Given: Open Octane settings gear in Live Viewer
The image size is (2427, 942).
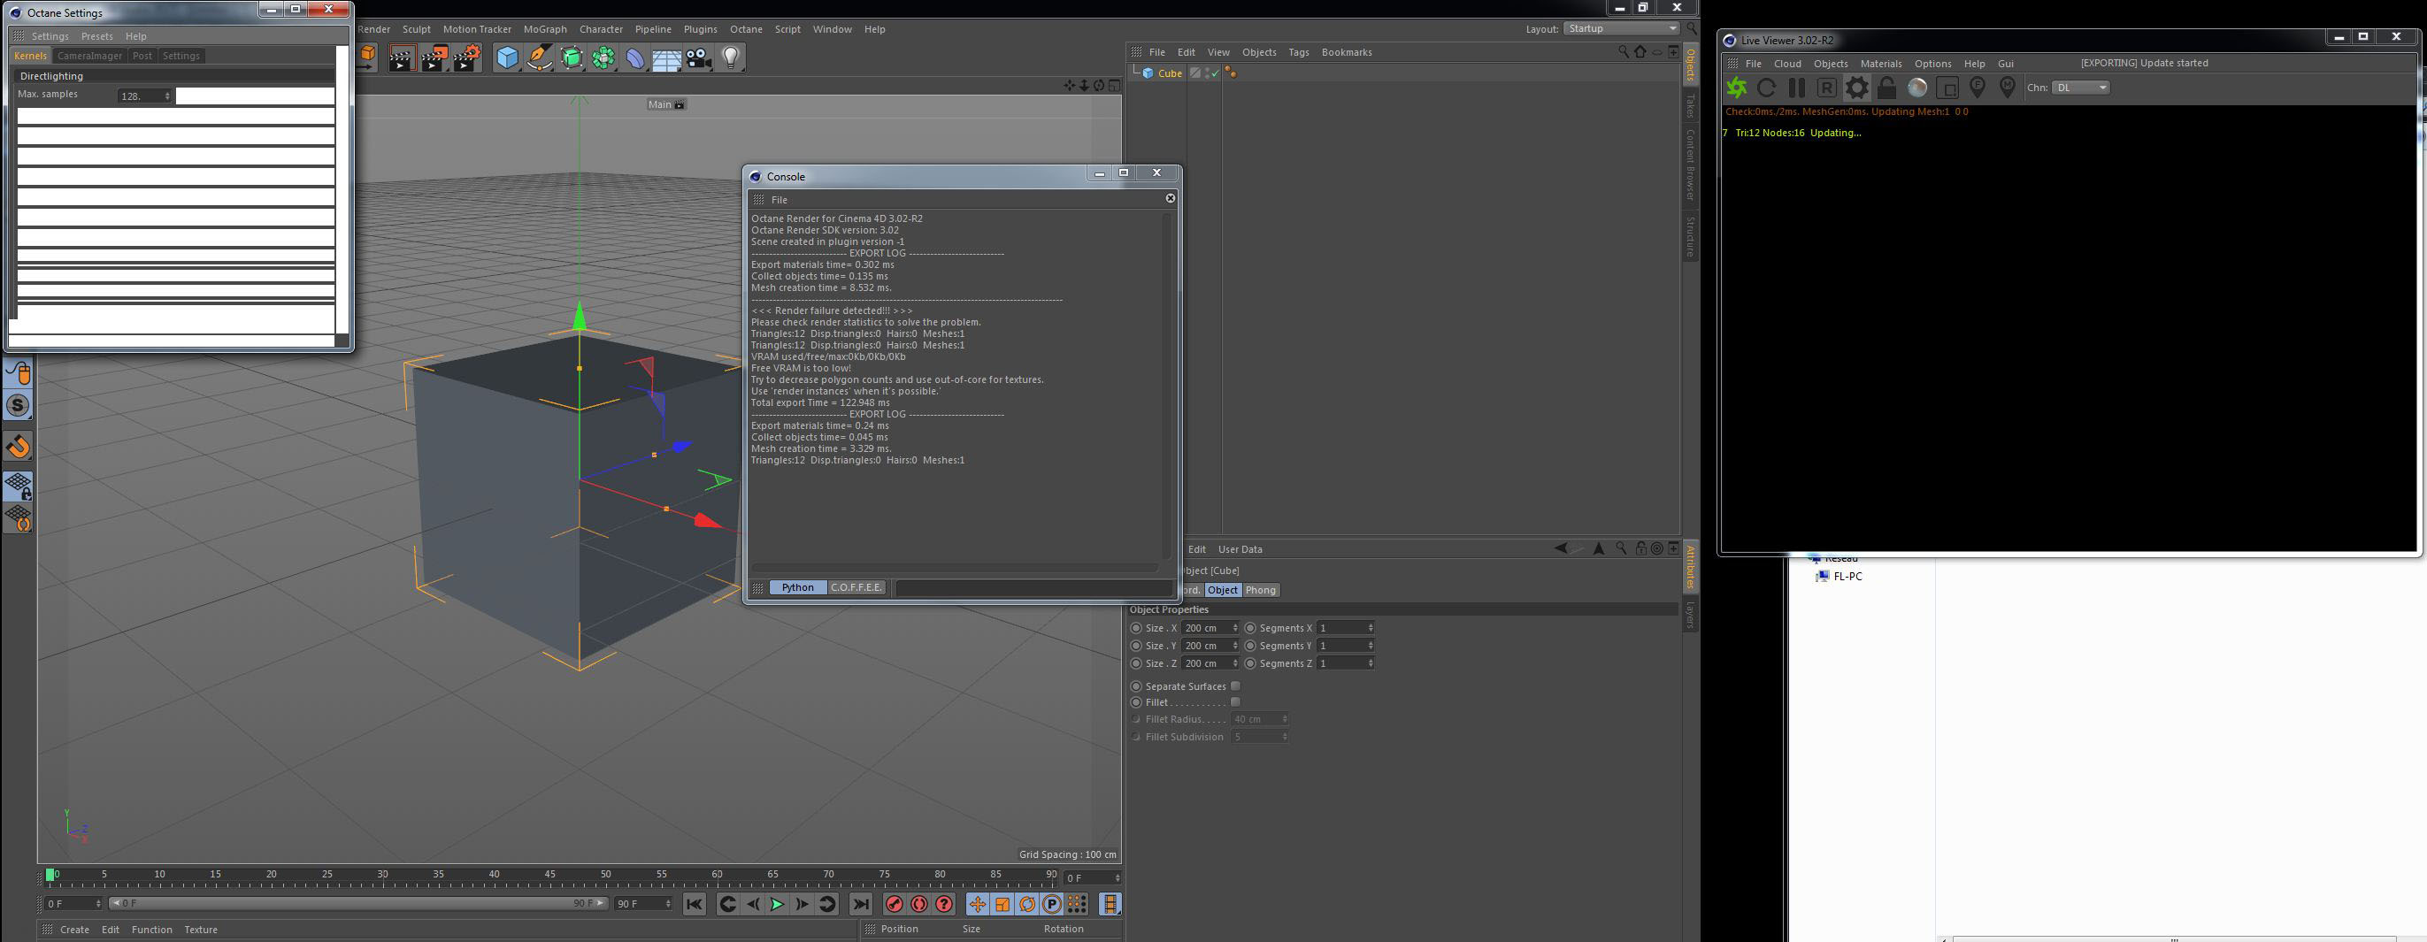Looking at the screenshot, I should [x=1856, y=88].
